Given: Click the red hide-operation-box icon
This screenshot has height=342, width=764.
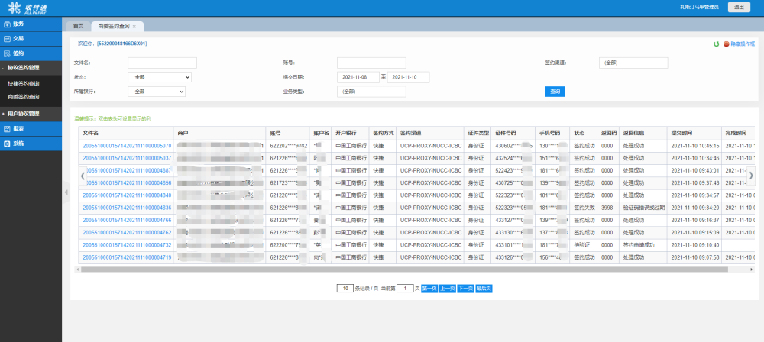Looking at the screenshot, I should tap(726, 44).
